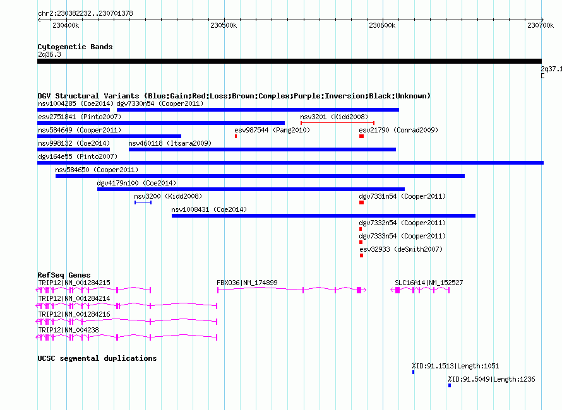Select the dgv7333n54 (Cooper2011) label
The image size is (562, 410).
[x=402, y=236]
